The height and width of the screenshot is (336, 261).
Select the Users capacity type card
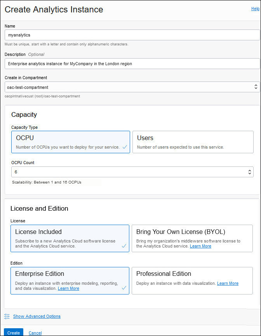click(193, 142)
